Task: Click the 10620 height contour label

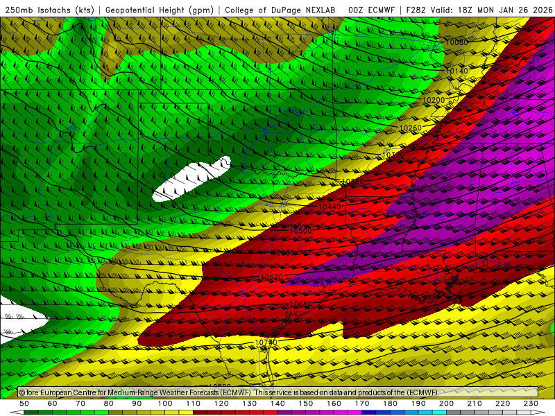Action: click(x=272, y=277)
